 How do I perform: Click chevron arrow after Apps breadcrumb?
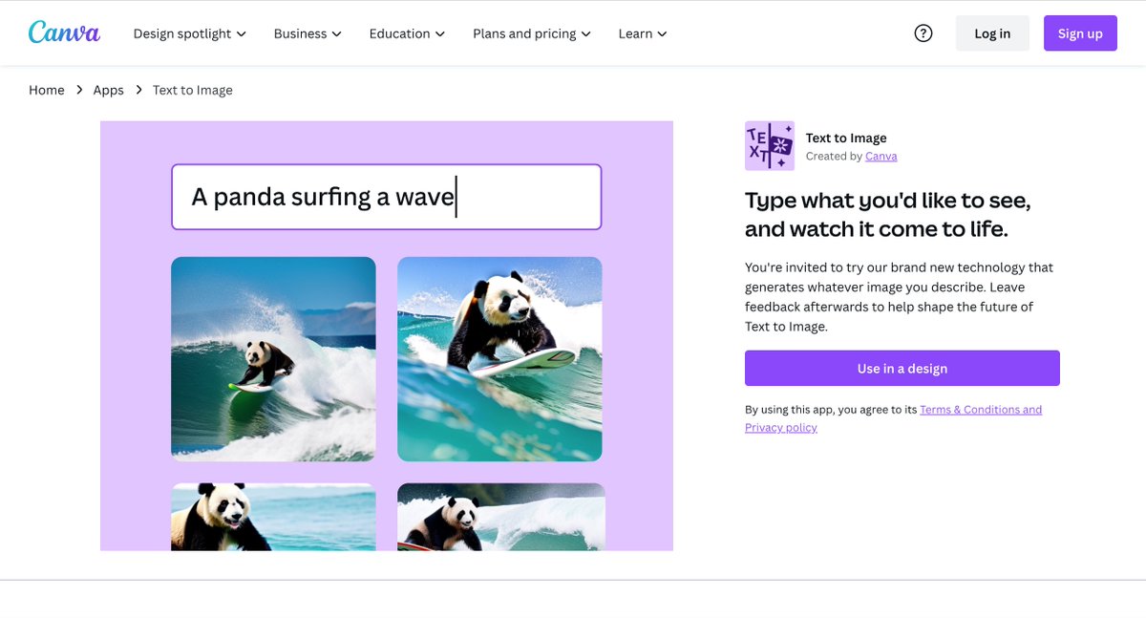pyautogui.click(x=138, y=90)
